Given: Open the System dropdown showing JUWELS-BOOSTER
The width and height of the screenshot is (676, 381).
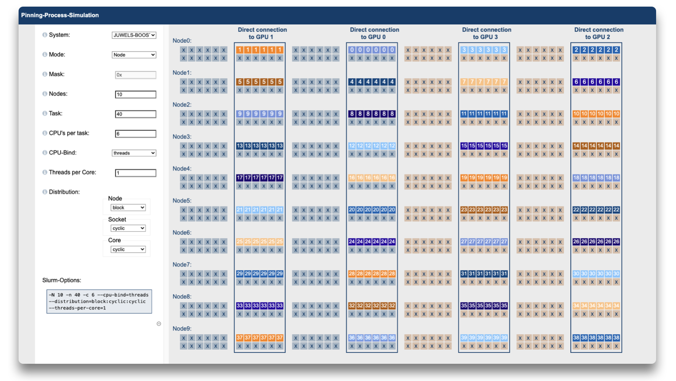Looking at the screenshot, I should coord(134,35).
